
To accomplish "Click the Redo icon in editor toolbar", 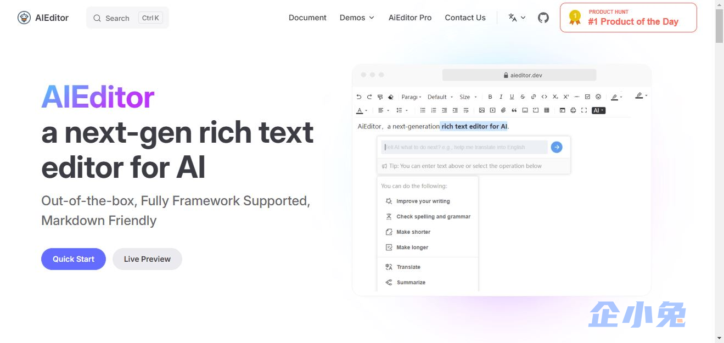I will (x=369, y=97).
